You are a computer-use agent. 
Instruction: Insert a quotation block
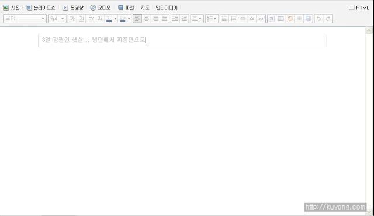click(x=252, y=19)
